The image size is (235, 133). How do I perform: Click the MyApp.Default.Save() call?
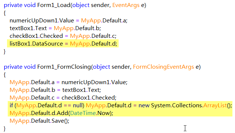click(39, 121)
